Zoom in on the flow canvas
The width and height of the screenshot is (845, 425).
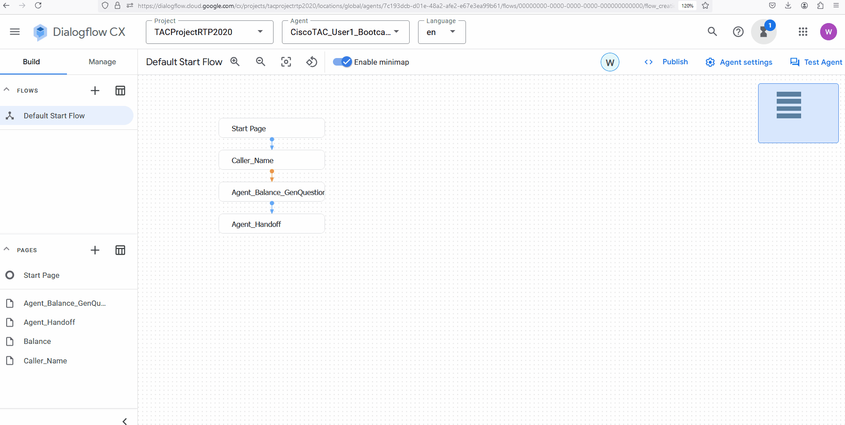coord(235,62)
